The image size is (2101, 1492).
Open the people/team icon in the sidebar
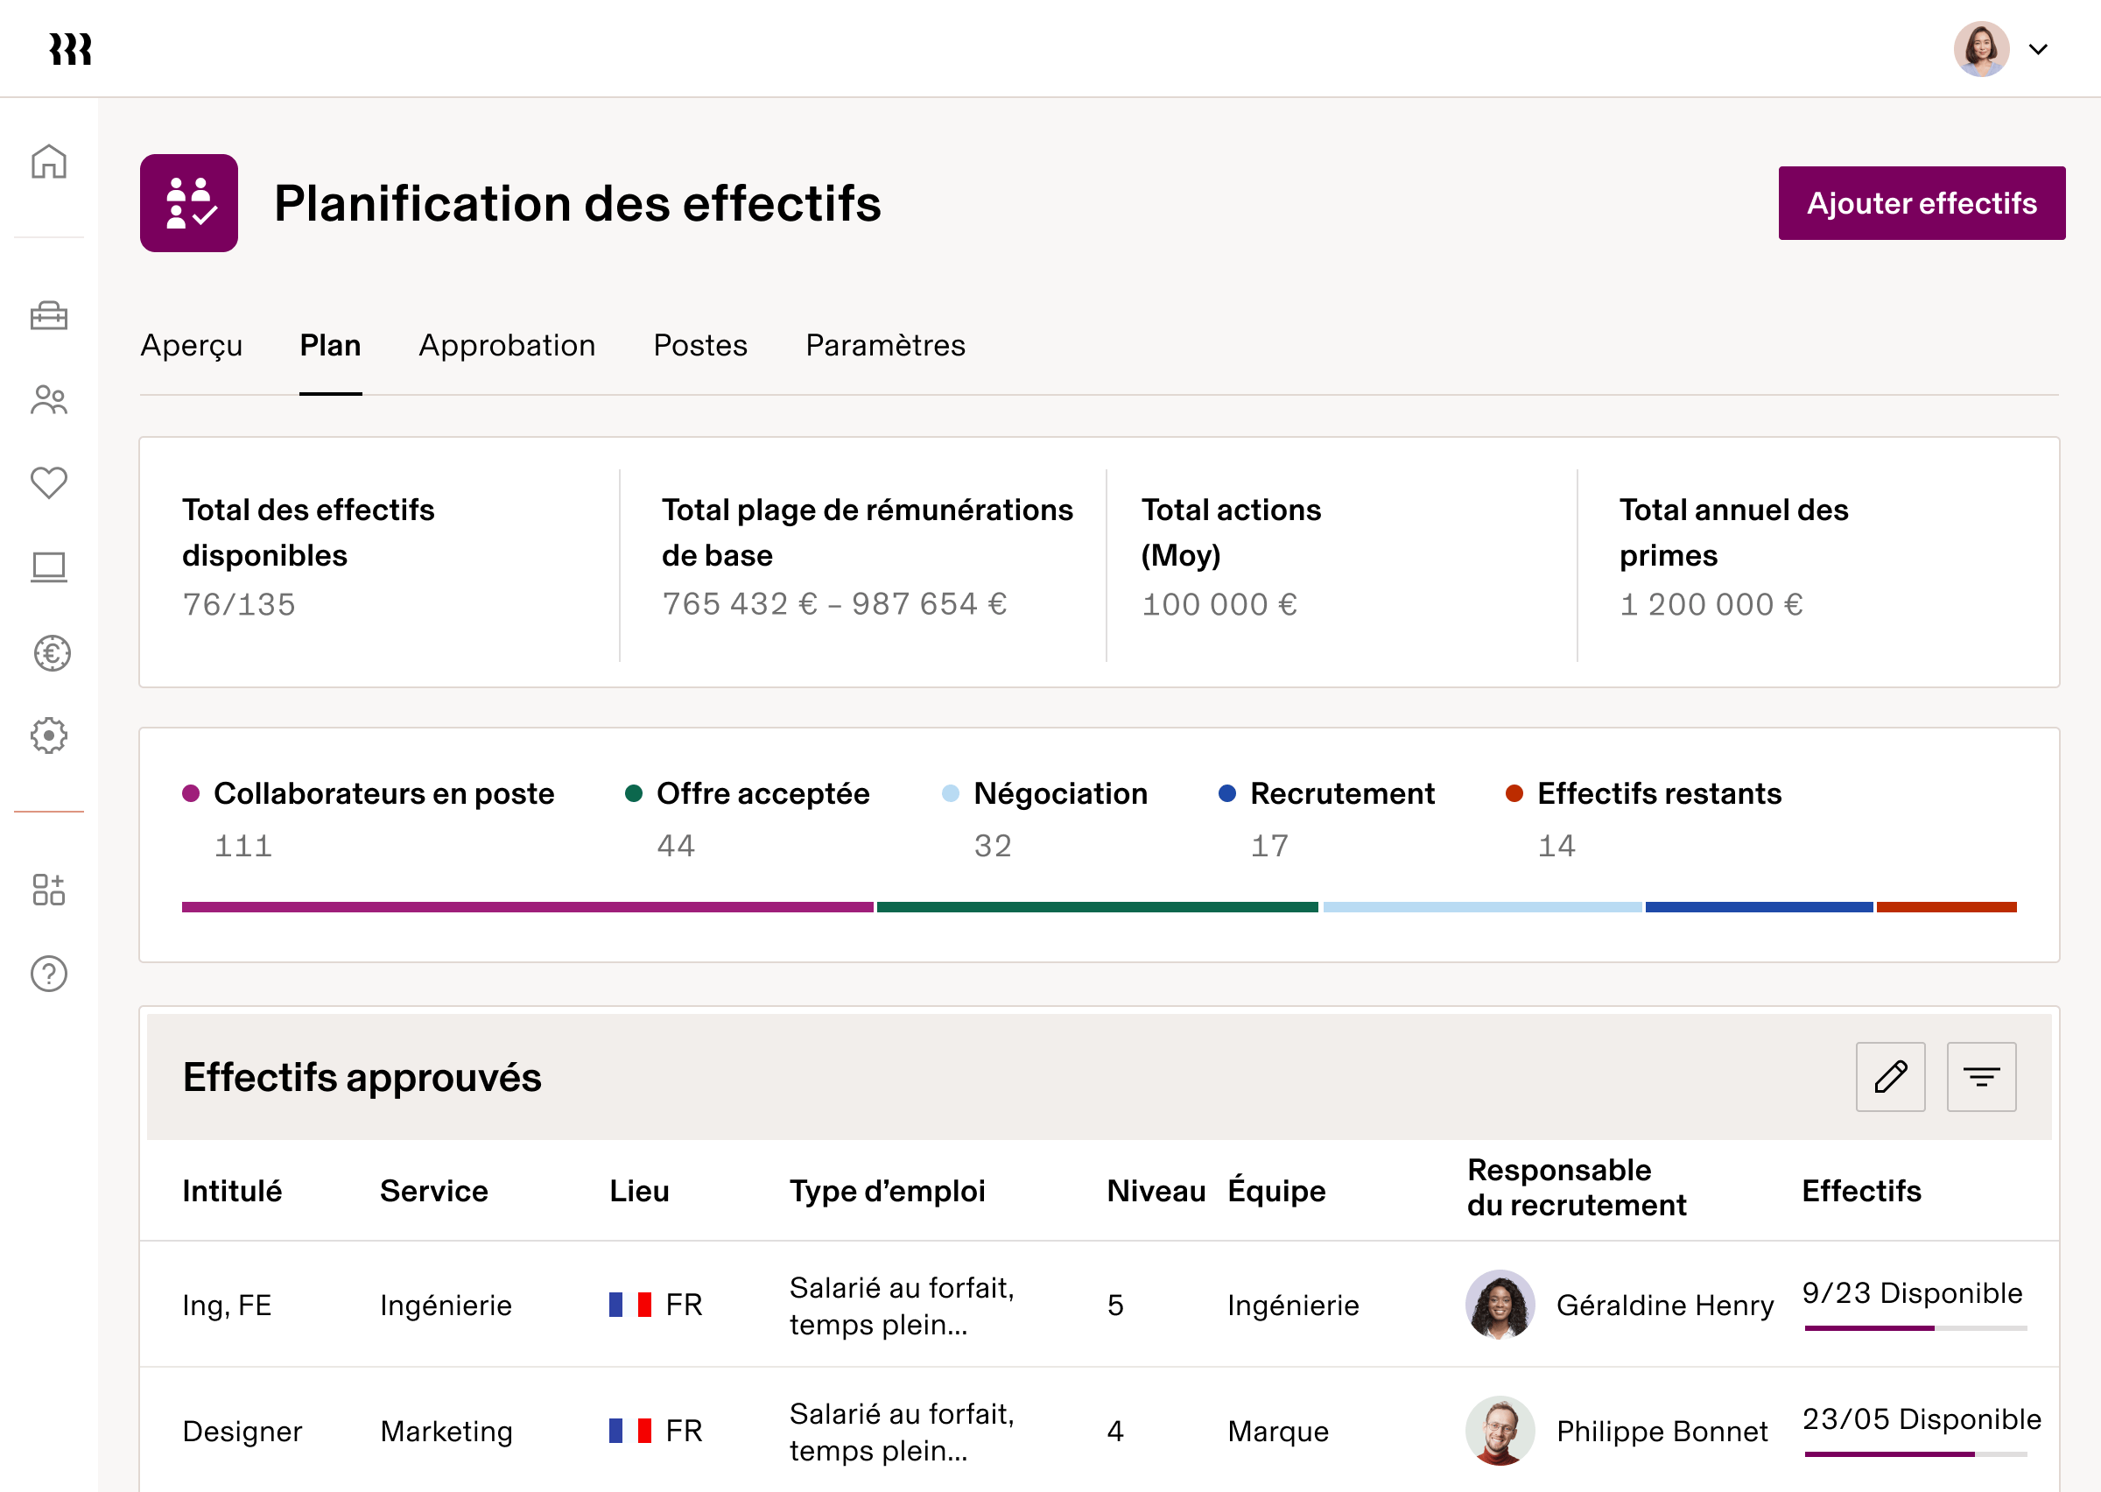[49, 398]
